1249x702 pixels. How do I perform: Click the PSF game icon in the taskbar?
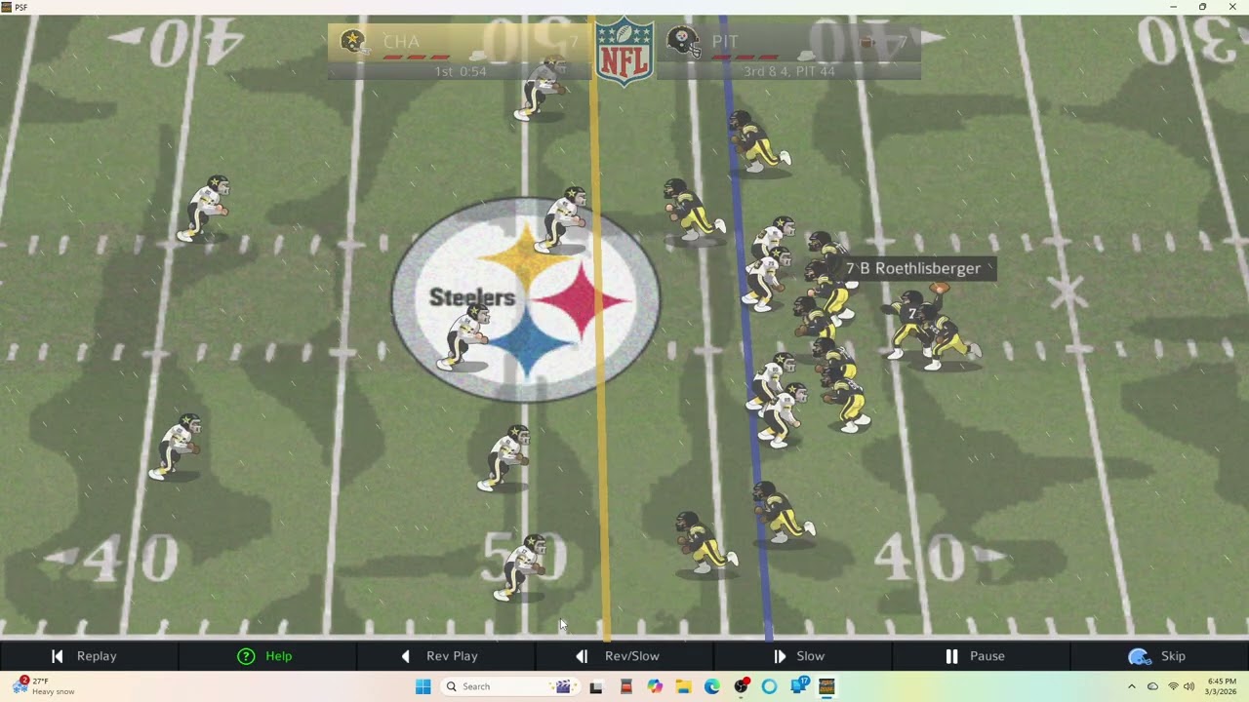tap(827, 686)
